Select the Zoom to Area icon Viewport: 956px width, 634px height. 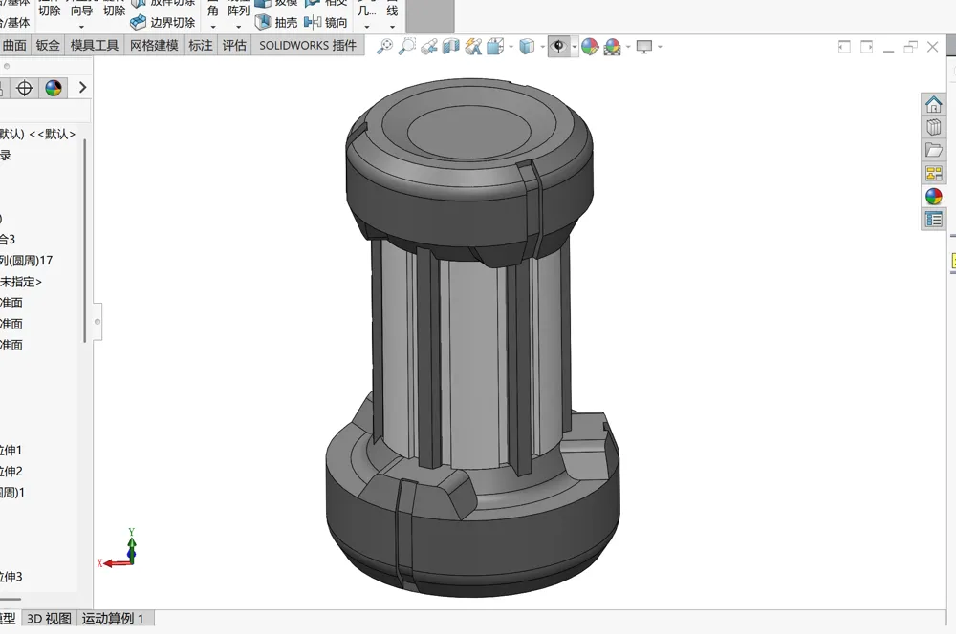406,46
